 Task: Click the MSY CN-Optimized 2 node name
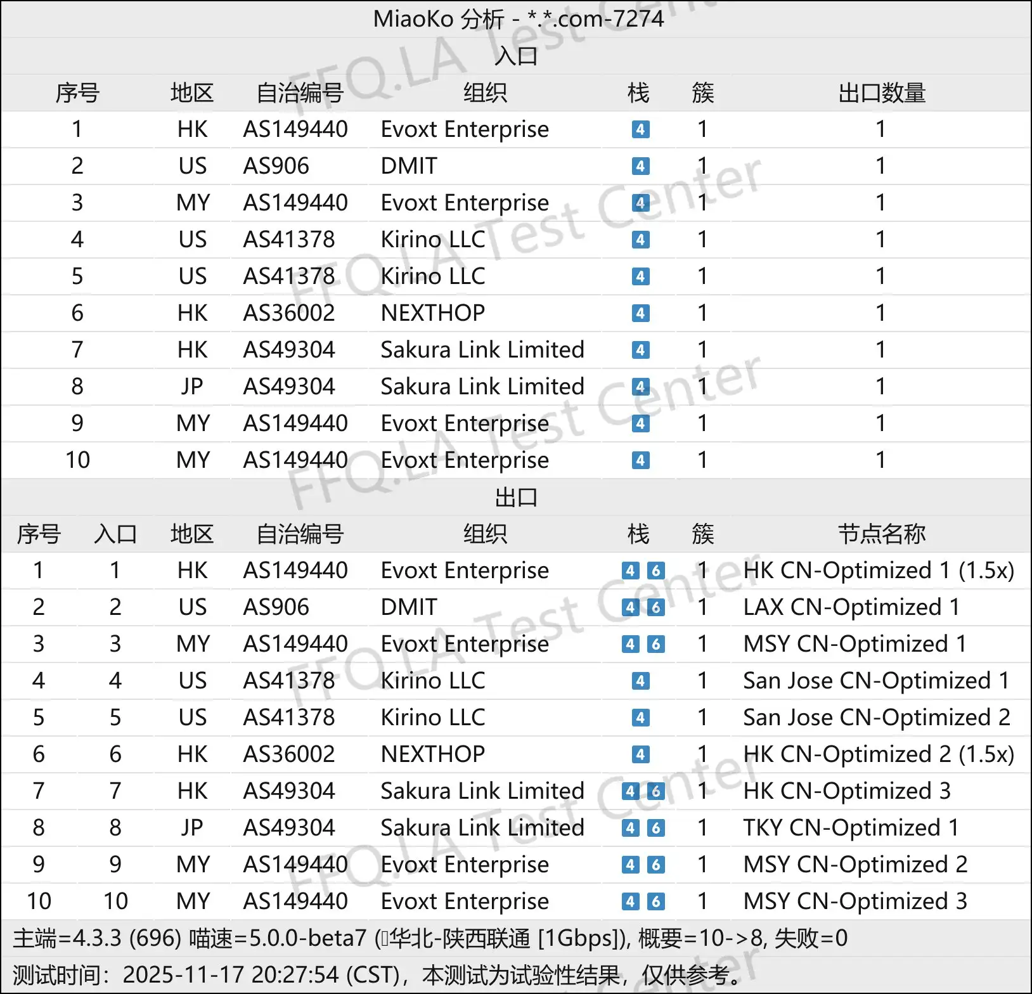[855, 865]
